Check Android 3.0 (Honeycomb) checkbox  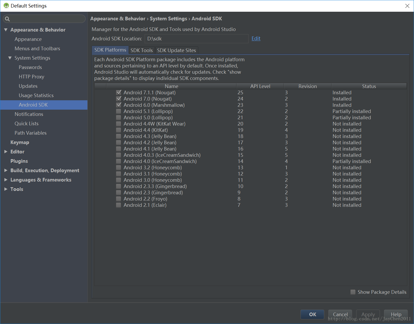119,180
